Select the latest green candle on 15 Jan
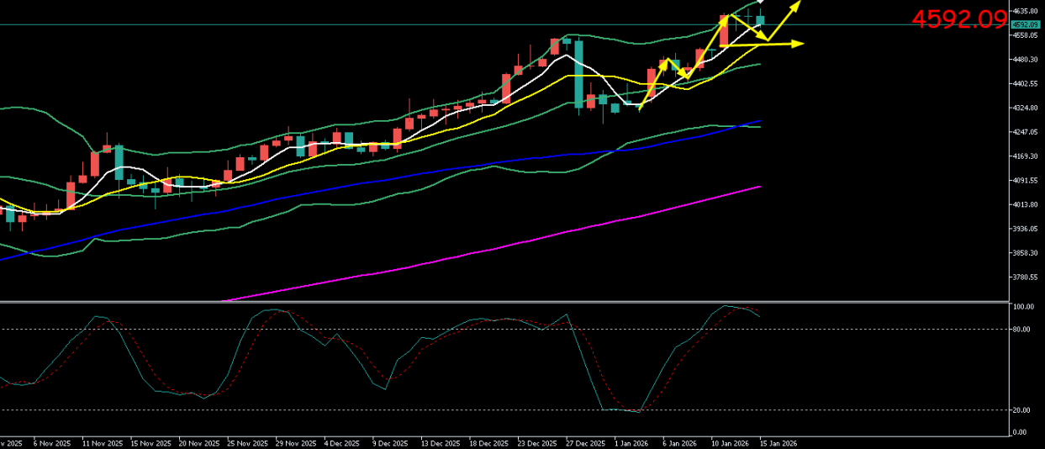 (x=760, y=20)
